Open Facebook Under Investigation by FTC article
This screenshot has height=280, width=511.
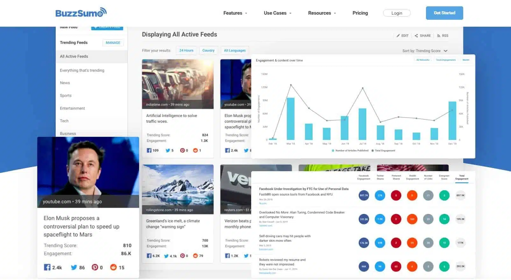point(304,189)
